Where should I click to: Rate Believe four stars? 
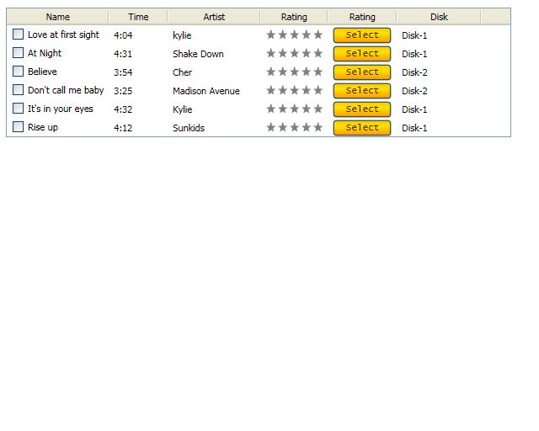coord(307,72)
